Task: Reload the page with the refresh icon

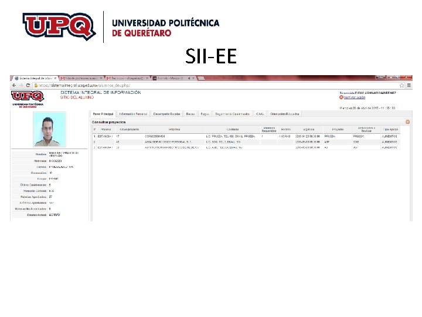Action: tap(28, 85)
